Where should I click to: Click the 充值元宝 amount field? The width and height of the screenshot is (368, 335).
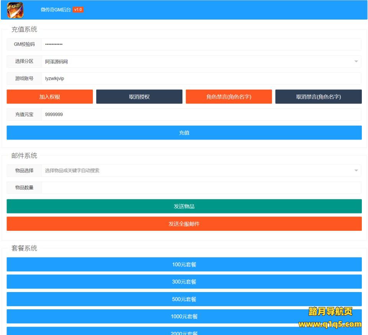point(201,114)
